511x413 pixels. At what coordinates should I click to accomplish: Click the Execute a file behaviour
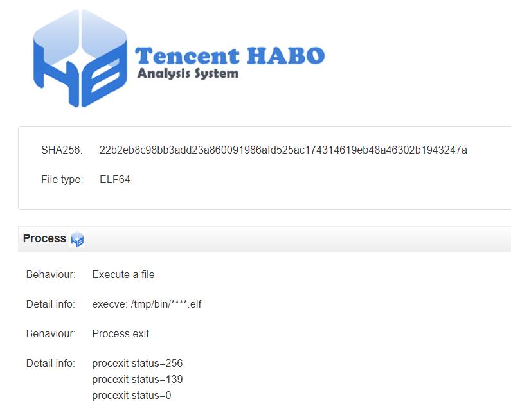coord(123,274)
